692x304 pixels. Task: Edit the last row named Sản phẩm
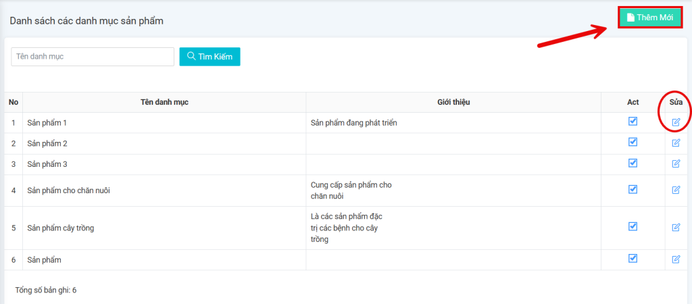point(676,259)
